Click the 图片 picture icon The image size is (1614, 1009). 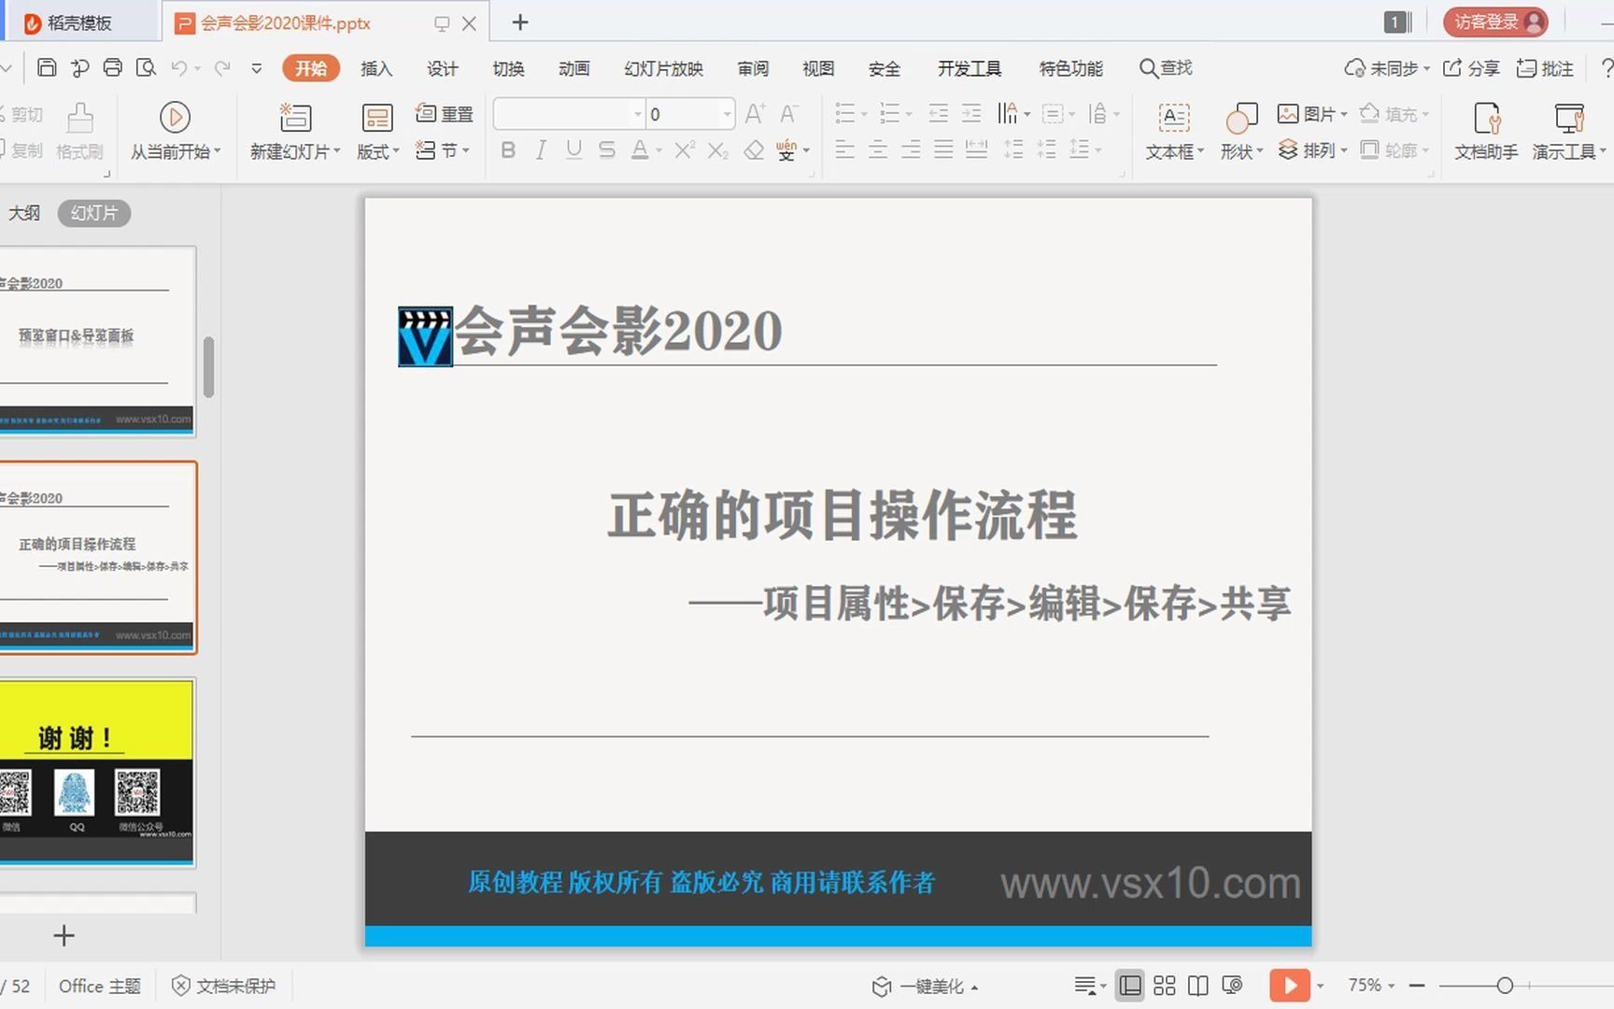[1288, 114]
